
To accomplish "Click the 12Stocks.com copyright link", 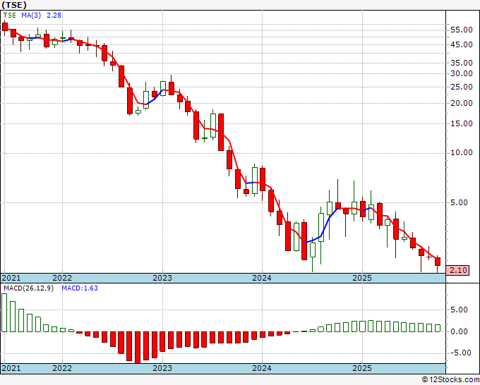I will pyautogui.click(x=450, y=380).
